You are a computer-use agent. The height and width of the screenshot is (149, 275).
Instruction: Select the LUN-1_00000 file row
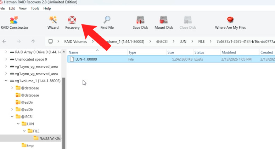point(171,59)
